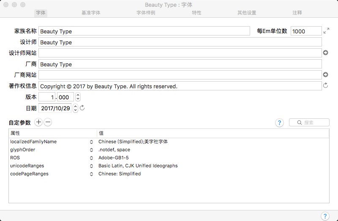Select the ROS parameter name

click(15, 158)
